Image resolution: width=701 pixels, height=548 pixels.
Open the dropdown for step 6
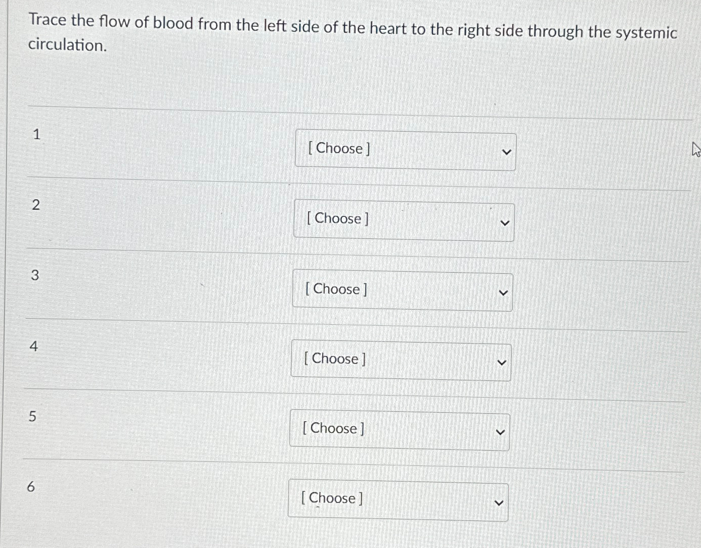397,500
